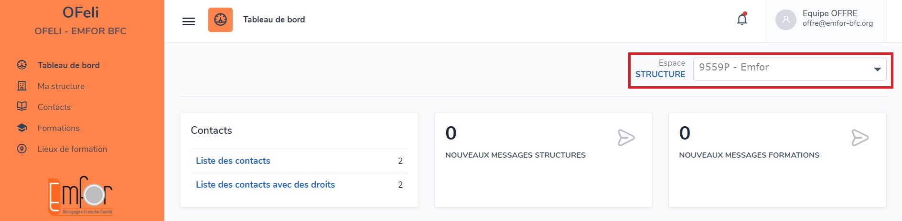Open Ma structure menu item
Image resolution: width=902 pixels, height=221 pixels.
pyautogui.click(x=61, y=86)
